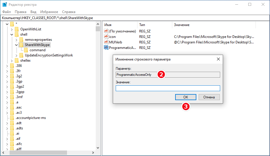Click the folder icon of ShareWithSkype key

click(x=21, y=45)
